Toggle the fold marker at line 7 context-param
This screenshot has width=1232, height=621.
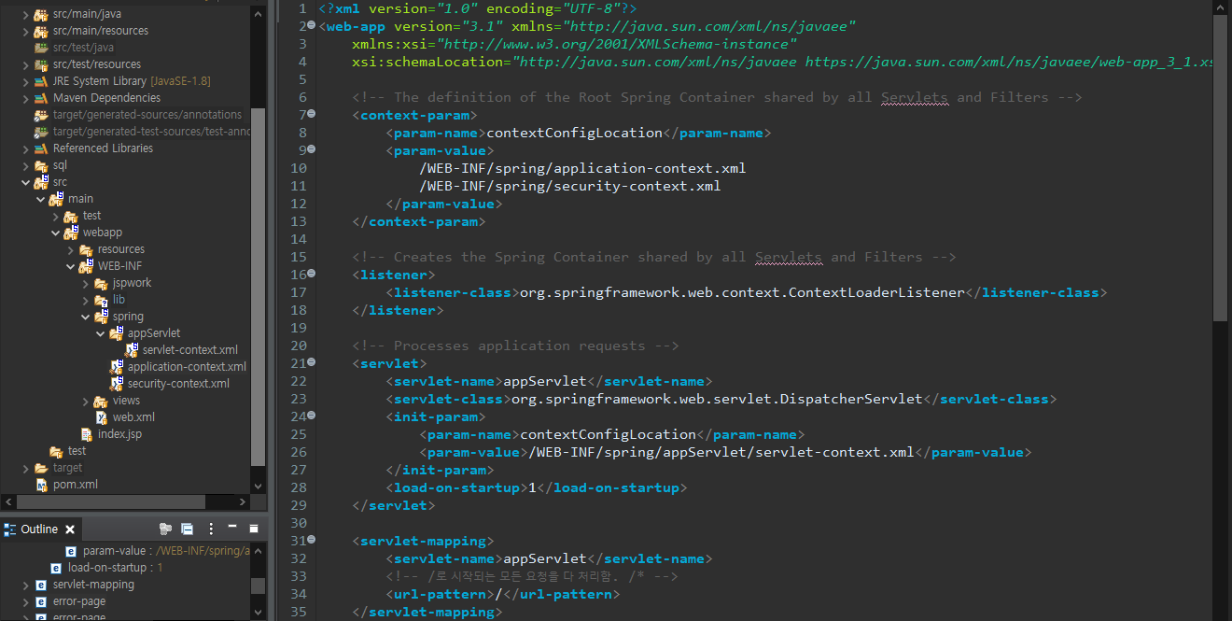(x=312, y=114)
